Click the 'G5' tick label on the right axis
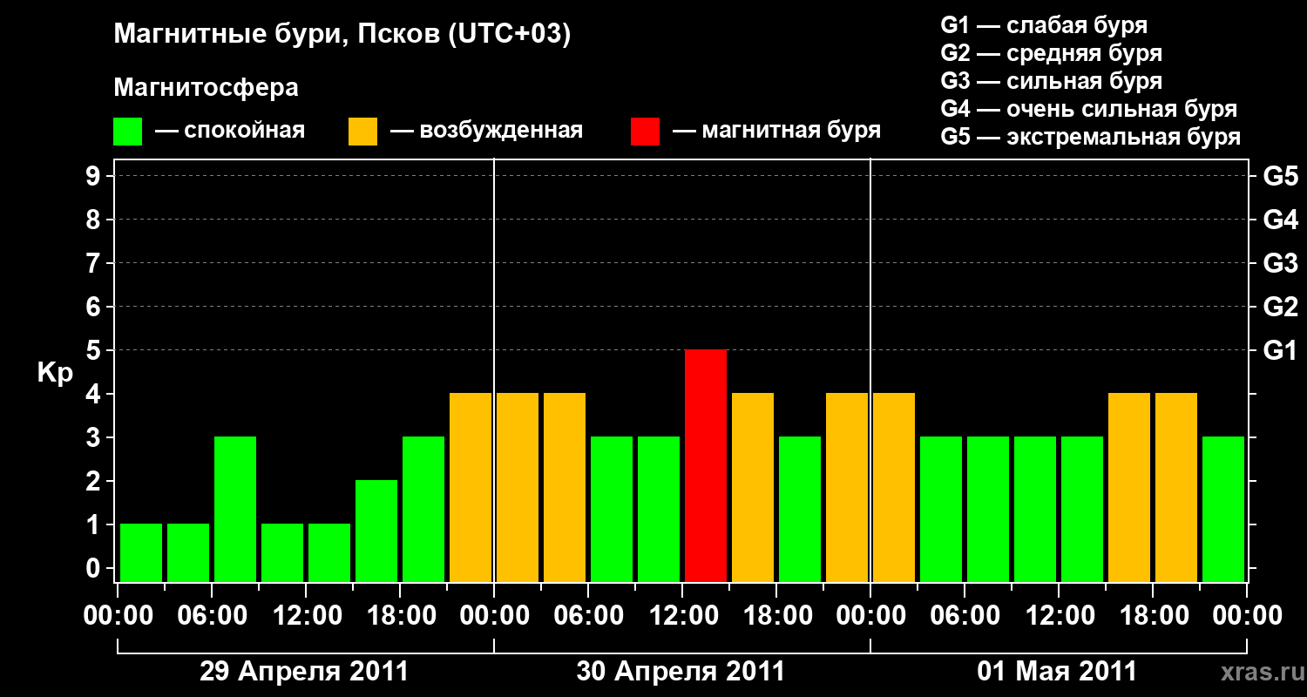This screenshot has width=1307, height=697. click(x=1280, y=176)
